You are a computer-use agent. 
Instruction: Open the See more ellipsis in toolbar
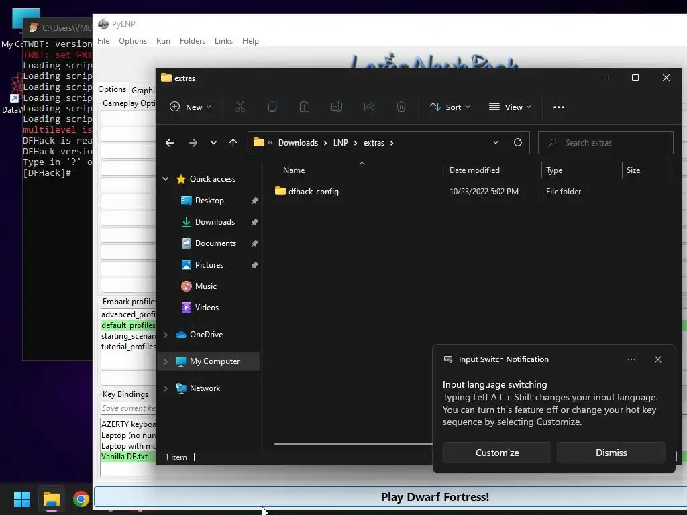point(559,107)
